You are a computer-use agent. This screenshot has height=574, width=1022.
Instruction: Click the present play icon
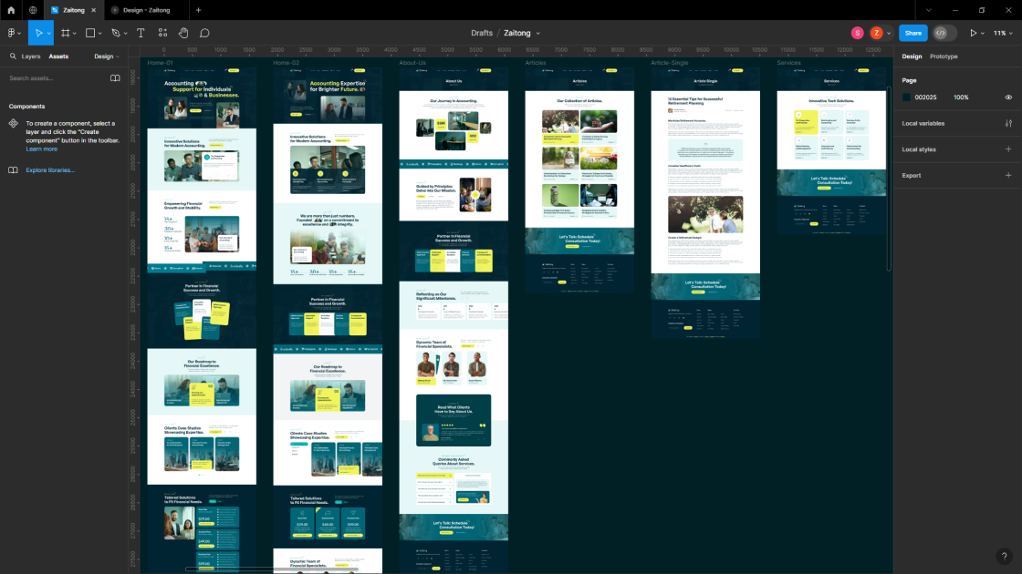973,33
